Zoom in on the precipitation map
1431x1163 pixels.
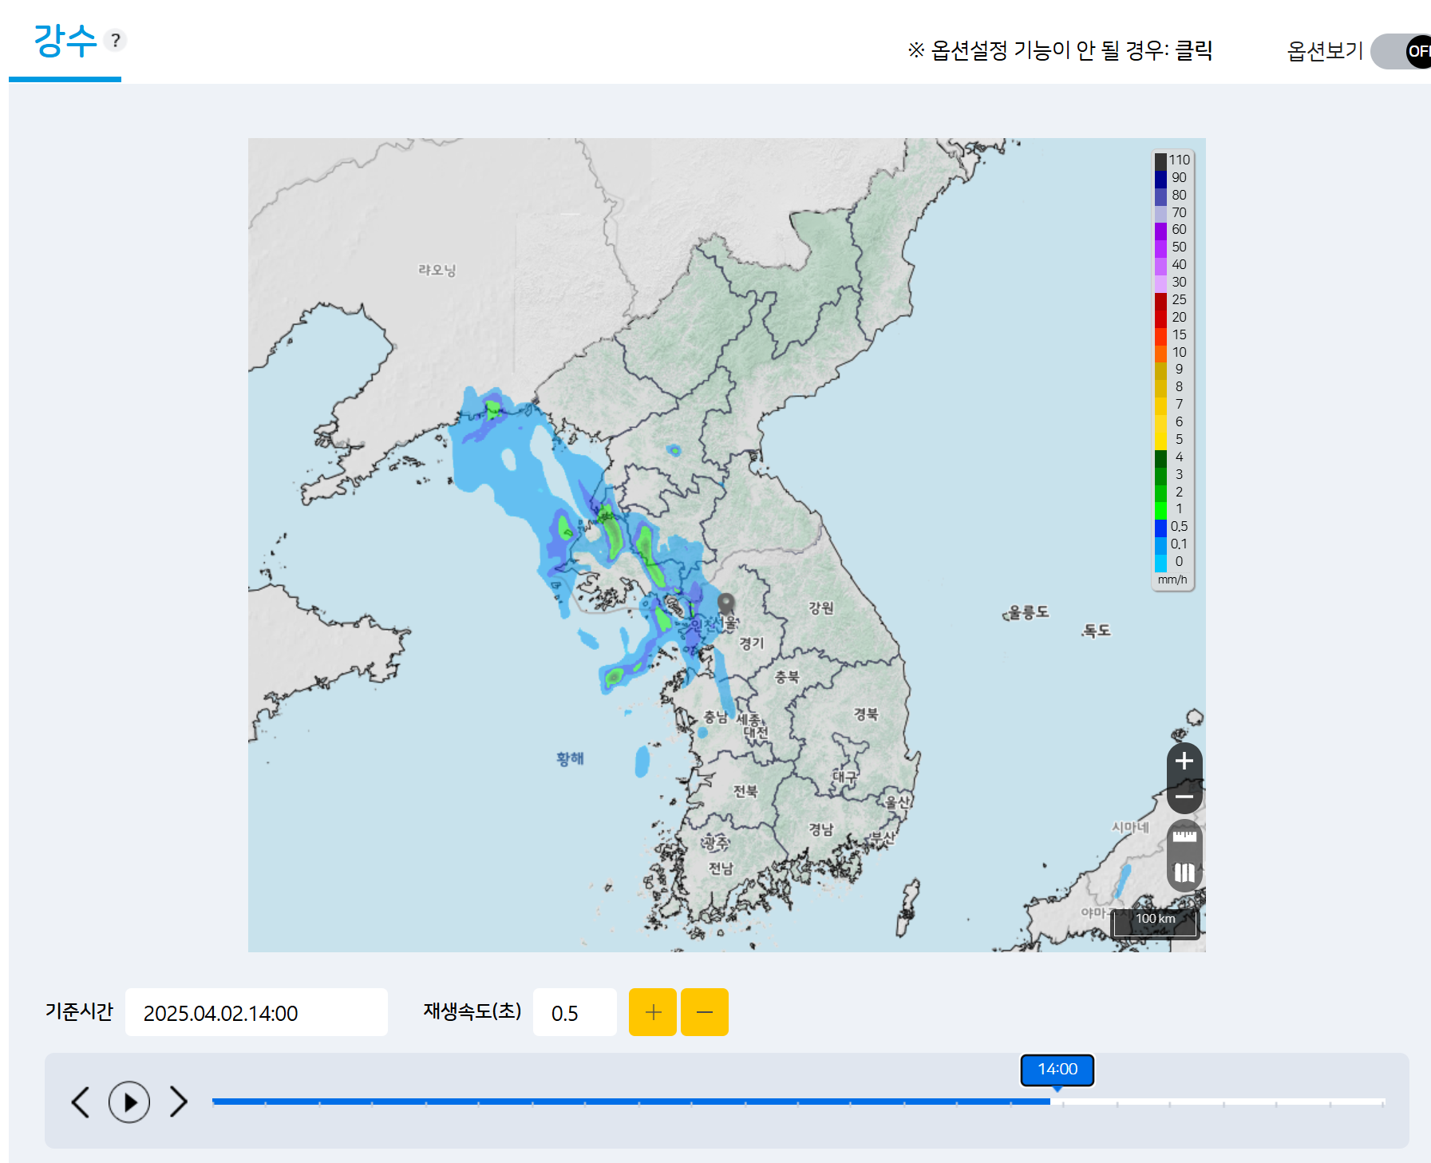(1184, 761)
